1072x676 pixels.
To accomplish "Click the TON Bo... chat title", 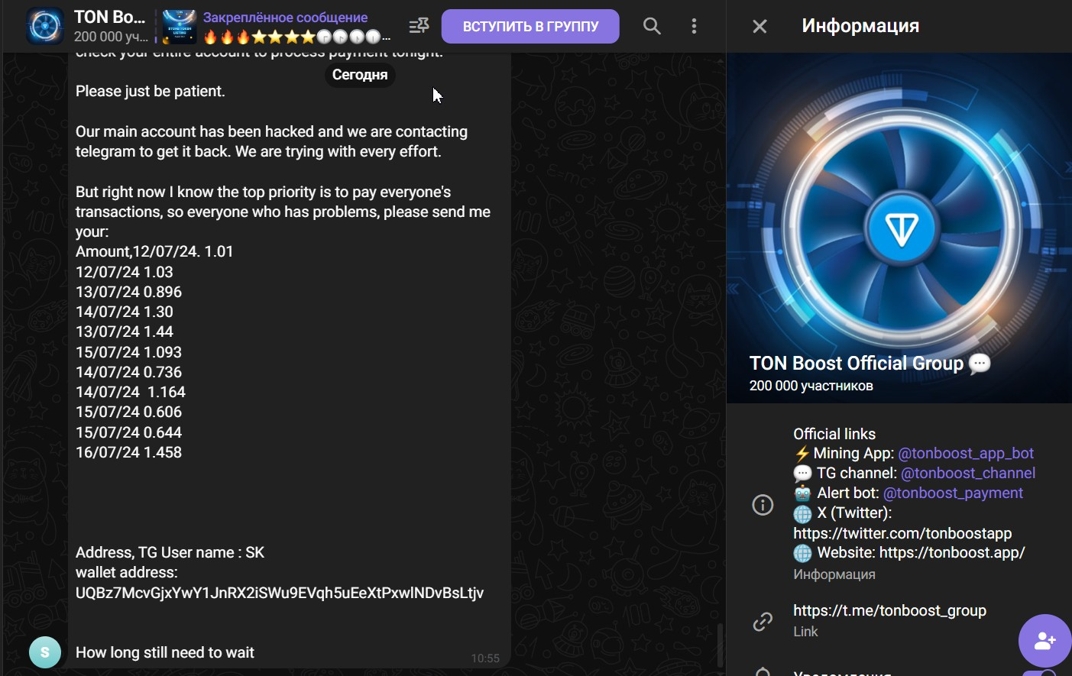I will (109, 17).
